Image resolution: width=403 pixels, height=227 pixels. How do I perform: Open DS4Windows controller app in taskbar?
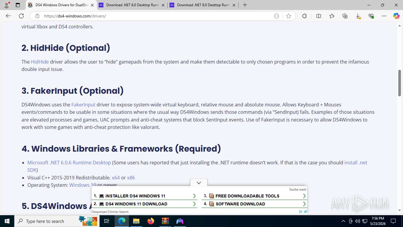180,221
